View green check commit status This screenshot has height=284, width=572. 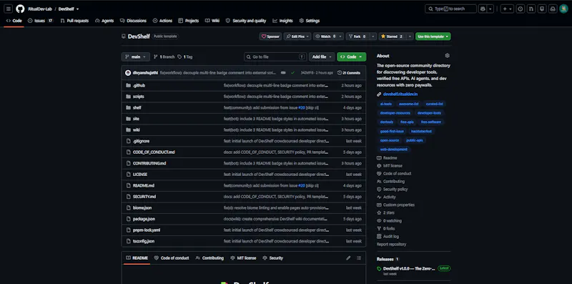292,73
